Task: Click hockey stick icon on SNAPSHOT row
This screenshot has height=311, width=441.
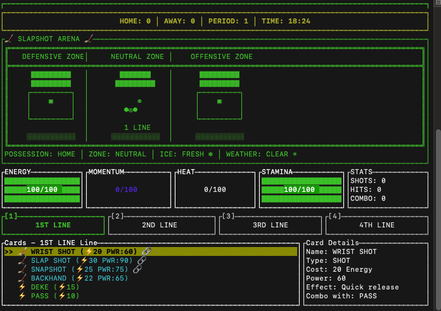Action: (22, 269)
